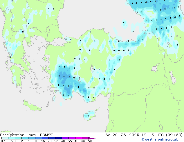The width and height of the screenshot is (184, 142).
Task: Click the 0.1–0.5 mm legend swatch
Action: tap(5, 138)
